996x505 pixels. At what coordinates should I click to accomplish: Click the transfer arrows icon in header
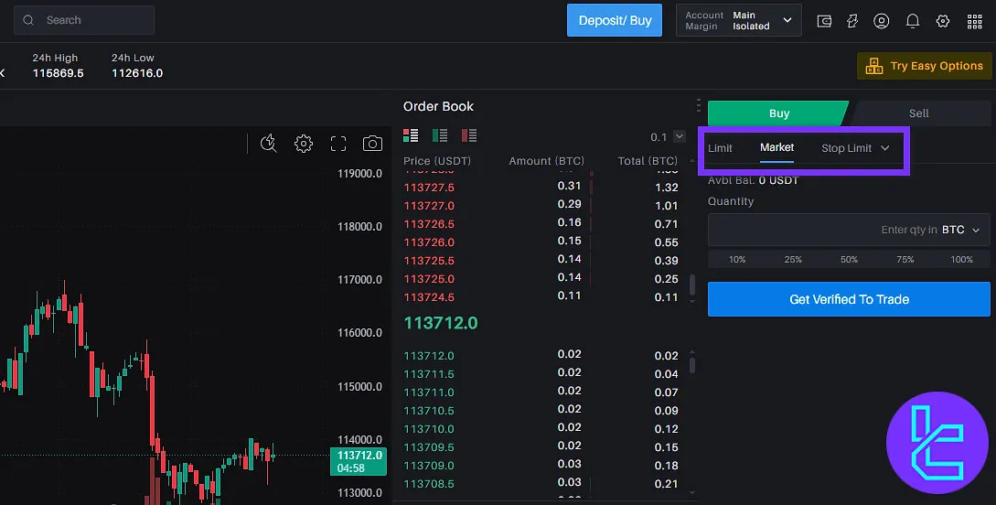[x=852, y=21]
